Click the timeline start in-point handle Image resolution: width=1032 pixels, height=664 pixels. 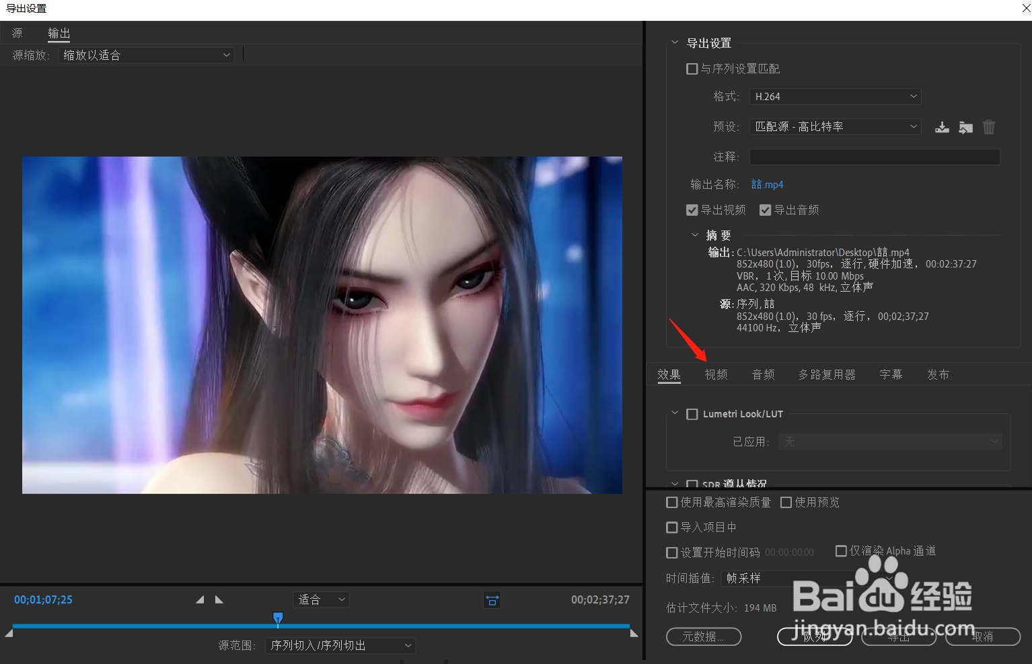tap(9, 633)
